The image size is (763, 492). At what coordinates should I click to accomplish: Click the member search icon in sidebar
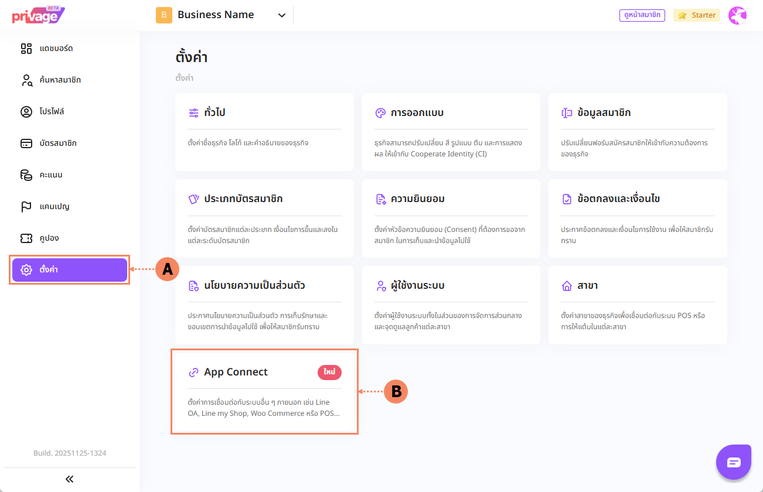click(26, 80)
